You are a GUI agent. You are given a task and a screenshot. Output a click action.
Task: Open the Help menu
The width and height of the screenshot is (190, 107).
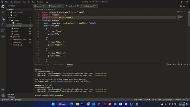click(x=47, y=2)
